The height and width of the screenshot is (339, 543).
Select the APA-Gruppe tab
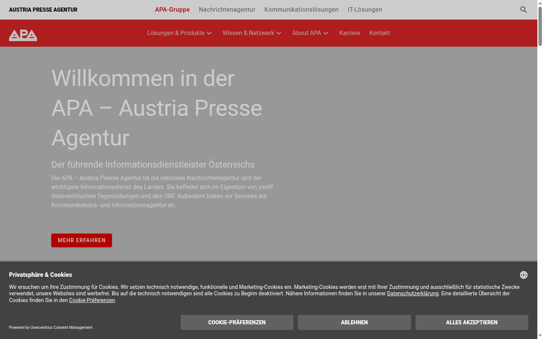(172, 10)
